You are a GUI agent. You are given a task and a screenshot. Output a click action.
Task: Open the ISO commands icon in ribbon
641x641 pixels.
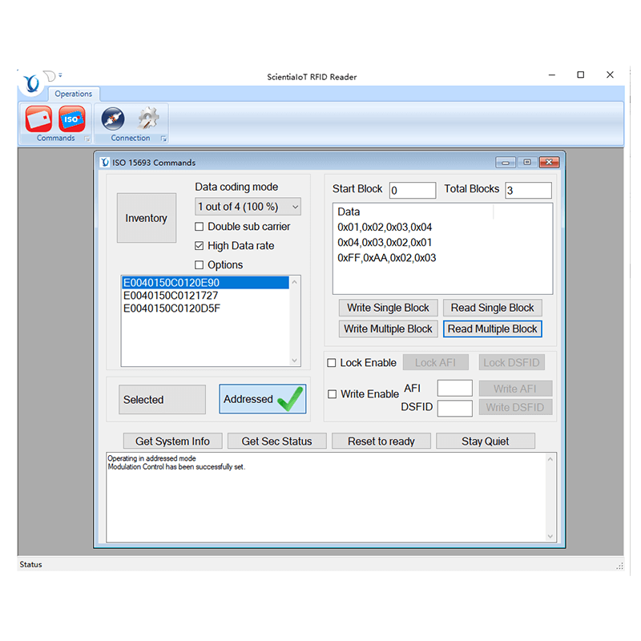(x=72, y=119)
